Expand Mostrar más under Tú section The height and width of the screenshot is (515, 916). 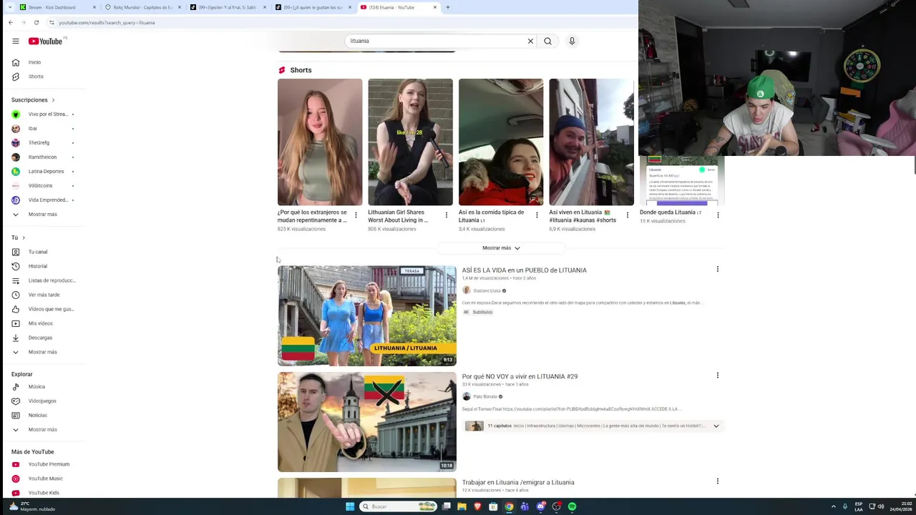[x=43, y=352]
